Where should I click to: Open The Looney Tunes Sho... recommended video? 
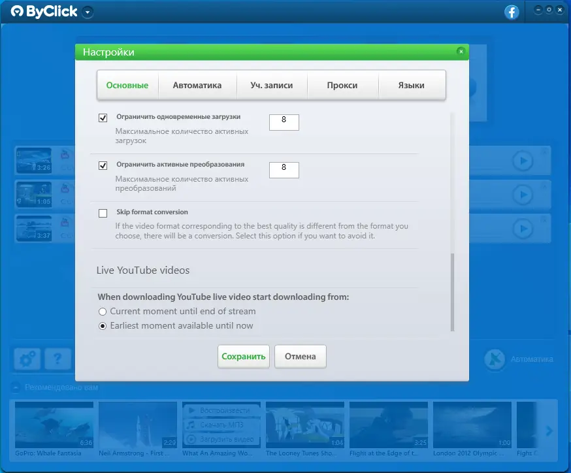click(x=305, y=425)
